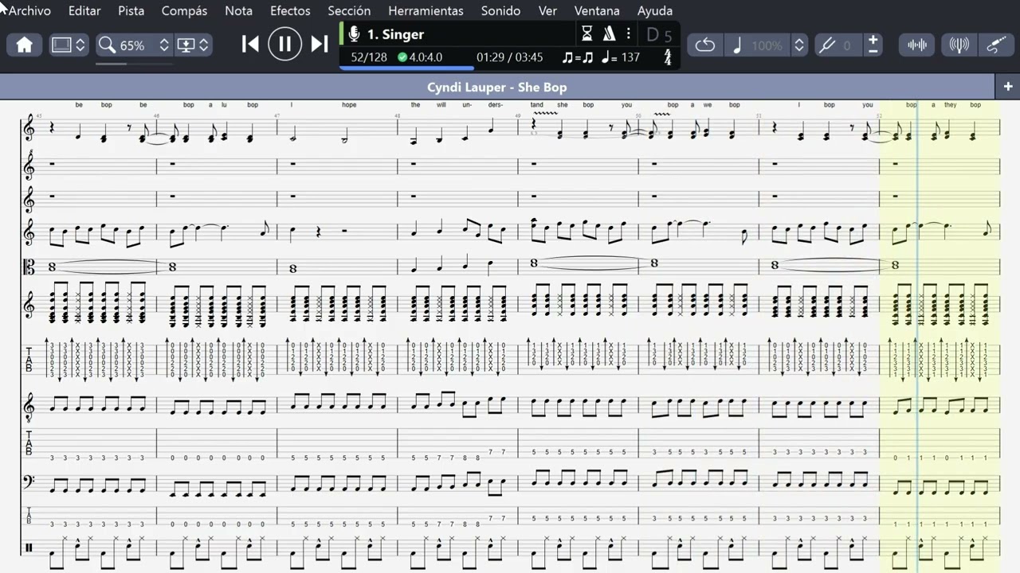Jump to the first bar
Screen dimensions: 1020x573
[250, 45]
